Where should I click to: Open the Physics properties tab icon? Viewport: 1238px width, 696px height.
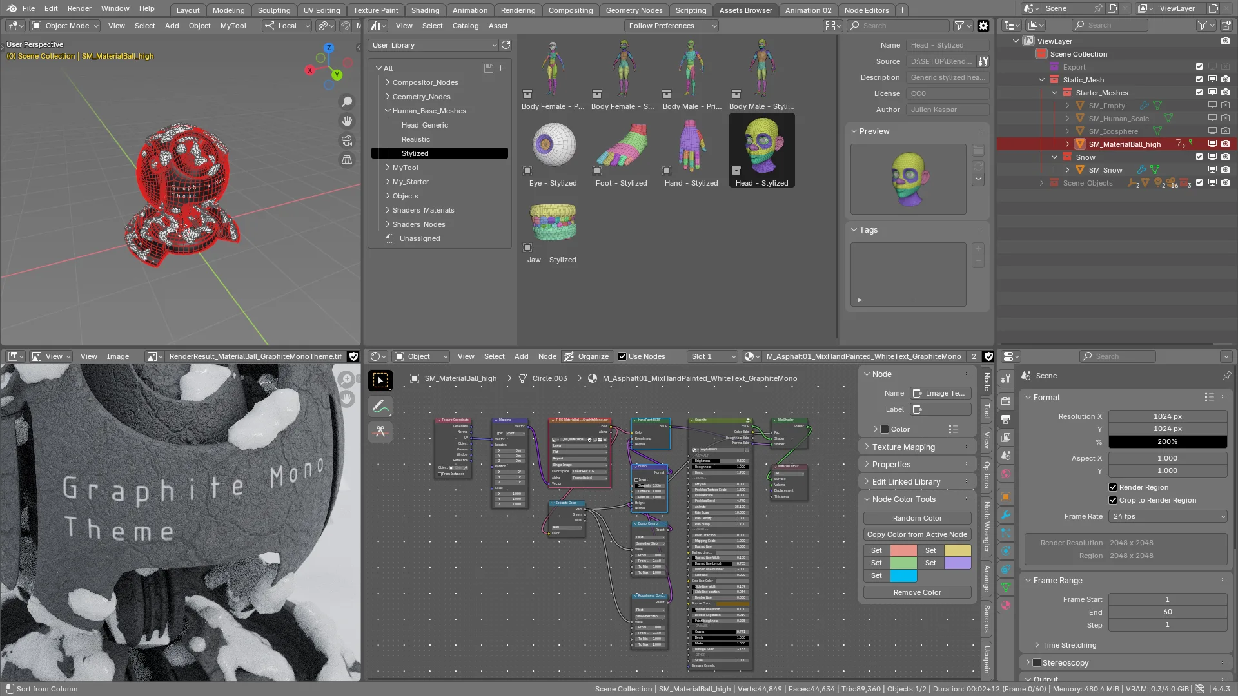1006,551
